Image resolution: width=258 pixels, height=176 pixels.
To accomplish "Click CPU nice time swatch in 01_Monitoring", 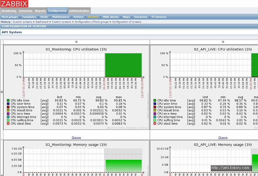I will coord(8,114).
